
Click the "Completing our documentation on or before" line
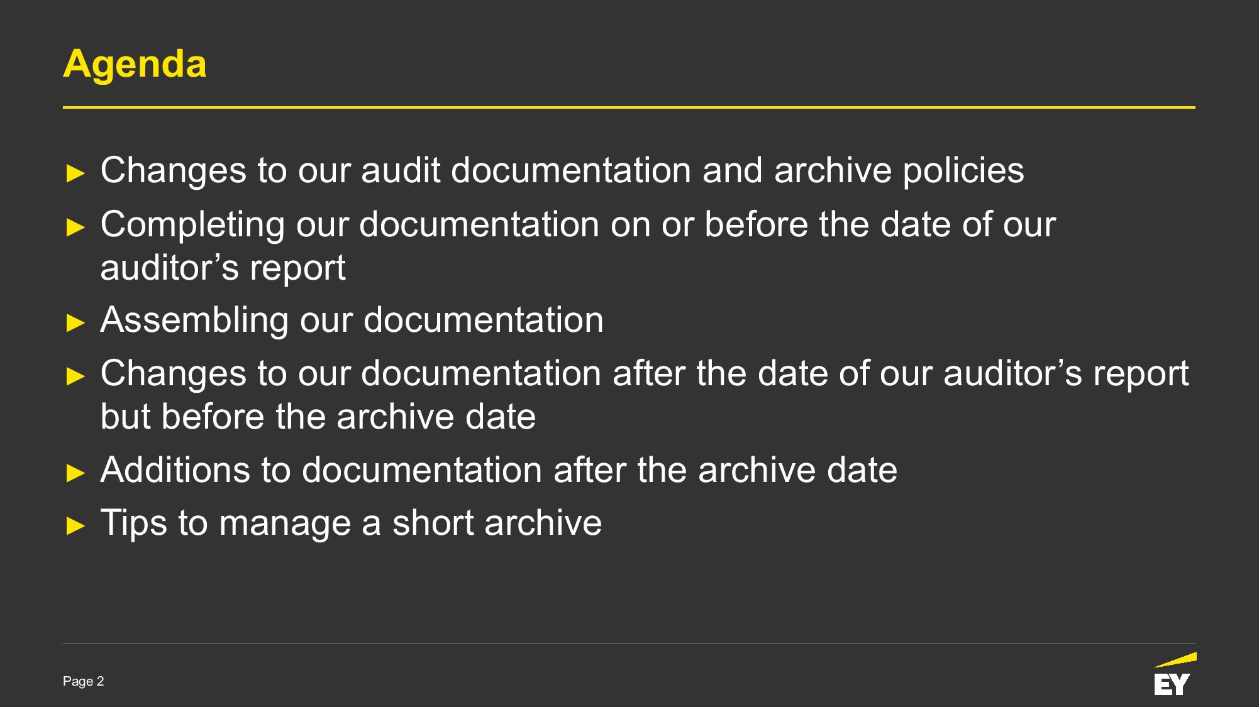point(577,224)
